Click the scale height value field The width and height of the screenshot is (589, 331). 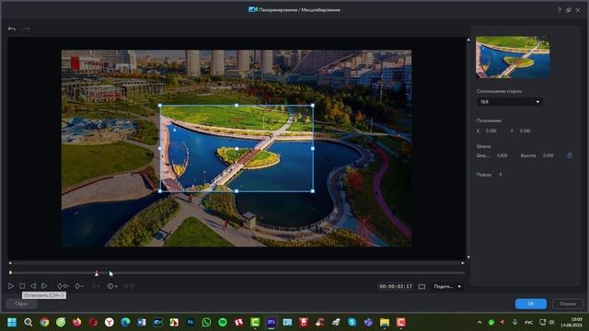click(x=549, y=155)
